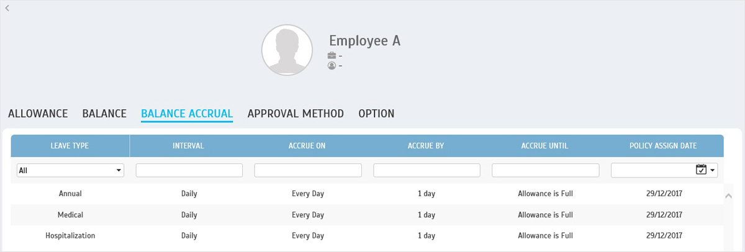Select the Balance Accrual tab

click(187, 114)
